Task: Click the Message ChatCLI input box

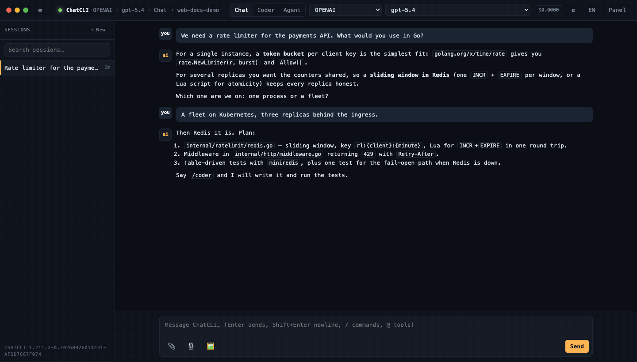Action: point(376,325)
